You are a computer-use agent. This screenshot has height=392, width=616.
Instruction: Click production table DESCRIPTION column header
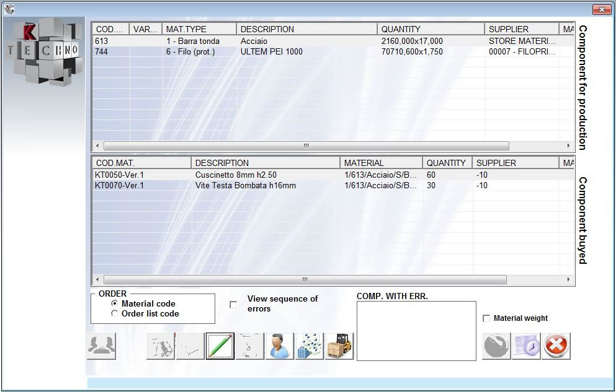coord(307,29)
